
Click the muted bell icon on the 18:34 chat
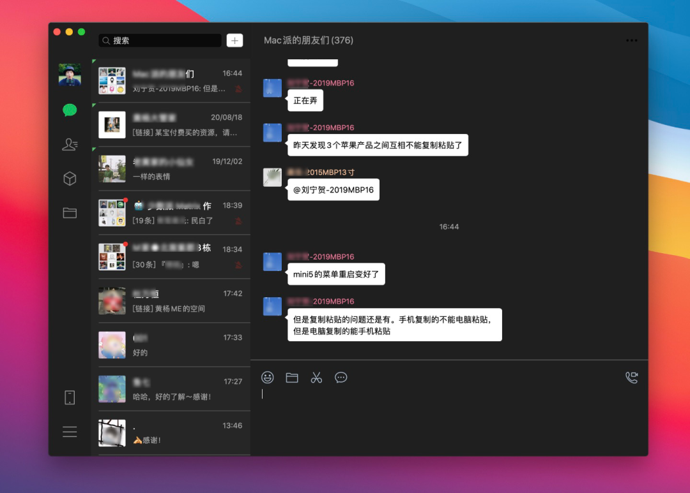coord(238,265)
